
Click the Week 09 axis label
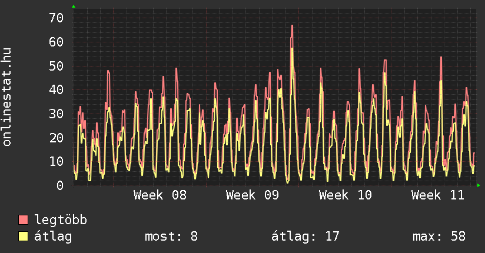click(253, 195)
